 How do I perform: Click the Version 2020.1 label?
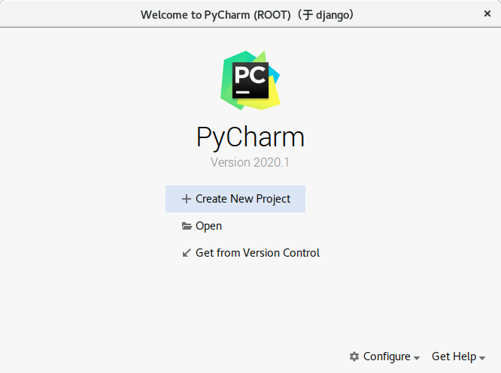coord(250,163)
